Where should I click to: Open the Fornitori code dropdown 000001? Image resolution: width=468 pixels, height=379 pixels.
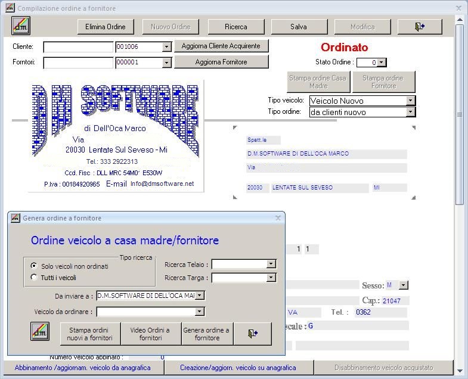[x=166, y=63]
